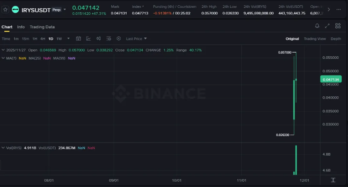The width and height of the screenshot is (348, 187).
Task: Click the Mark price 0.047131
Action: [119, 13]
